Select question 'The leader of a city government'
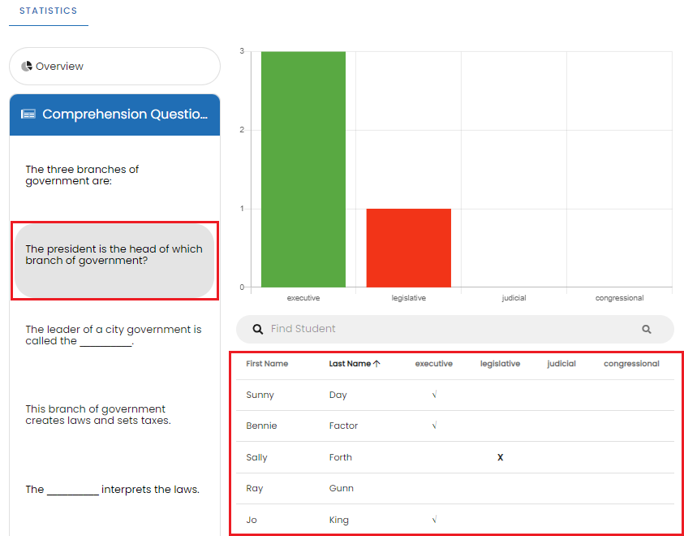The image size is (684, 536). (x=114, y=335)
